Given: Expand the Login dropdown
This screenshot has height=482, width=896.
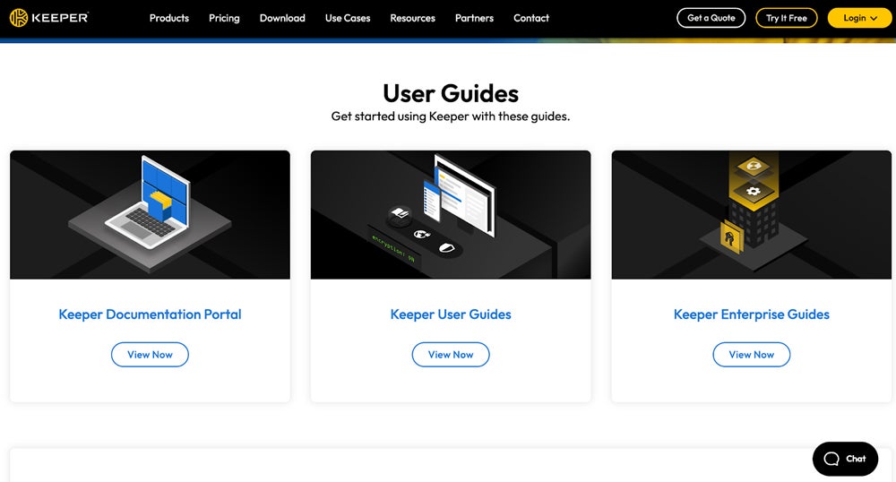Looking at the screenshot, I should pos(859,18).
